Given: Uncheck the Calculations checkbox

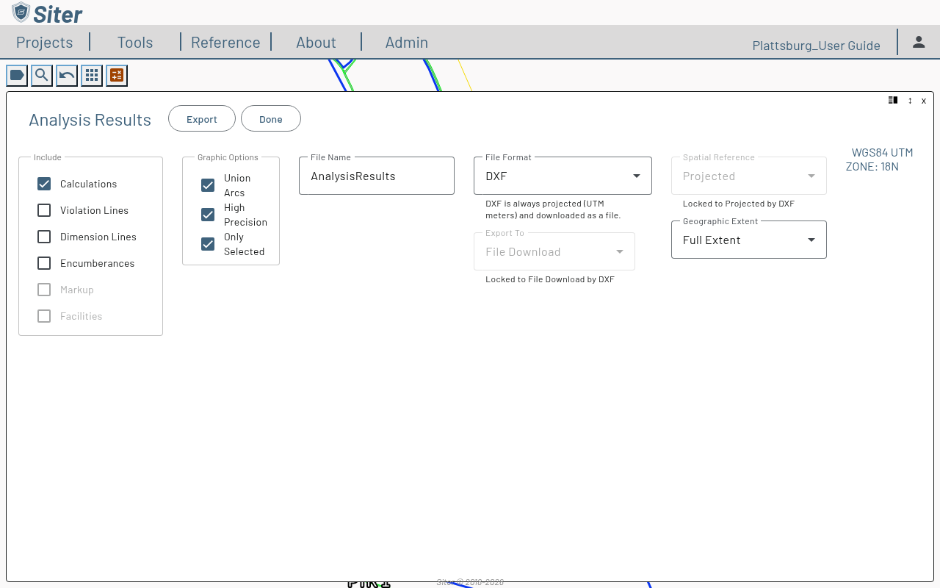Looking at the screenshot, I should click(44, 184).
